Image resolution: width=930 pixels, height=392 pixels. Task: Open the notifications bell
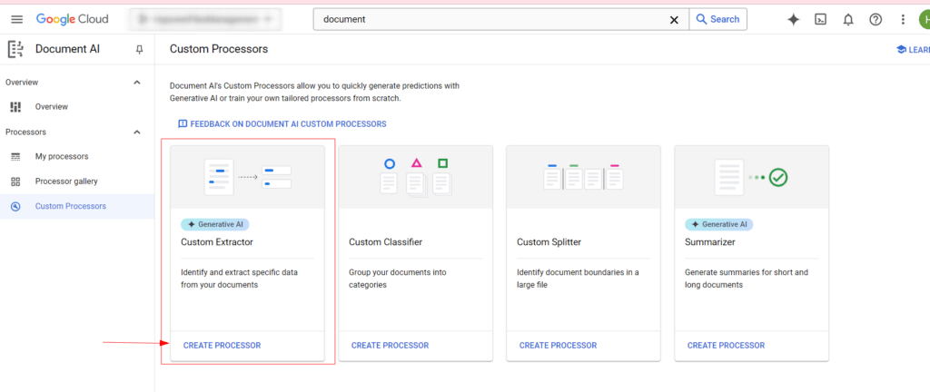click(848, 19)
